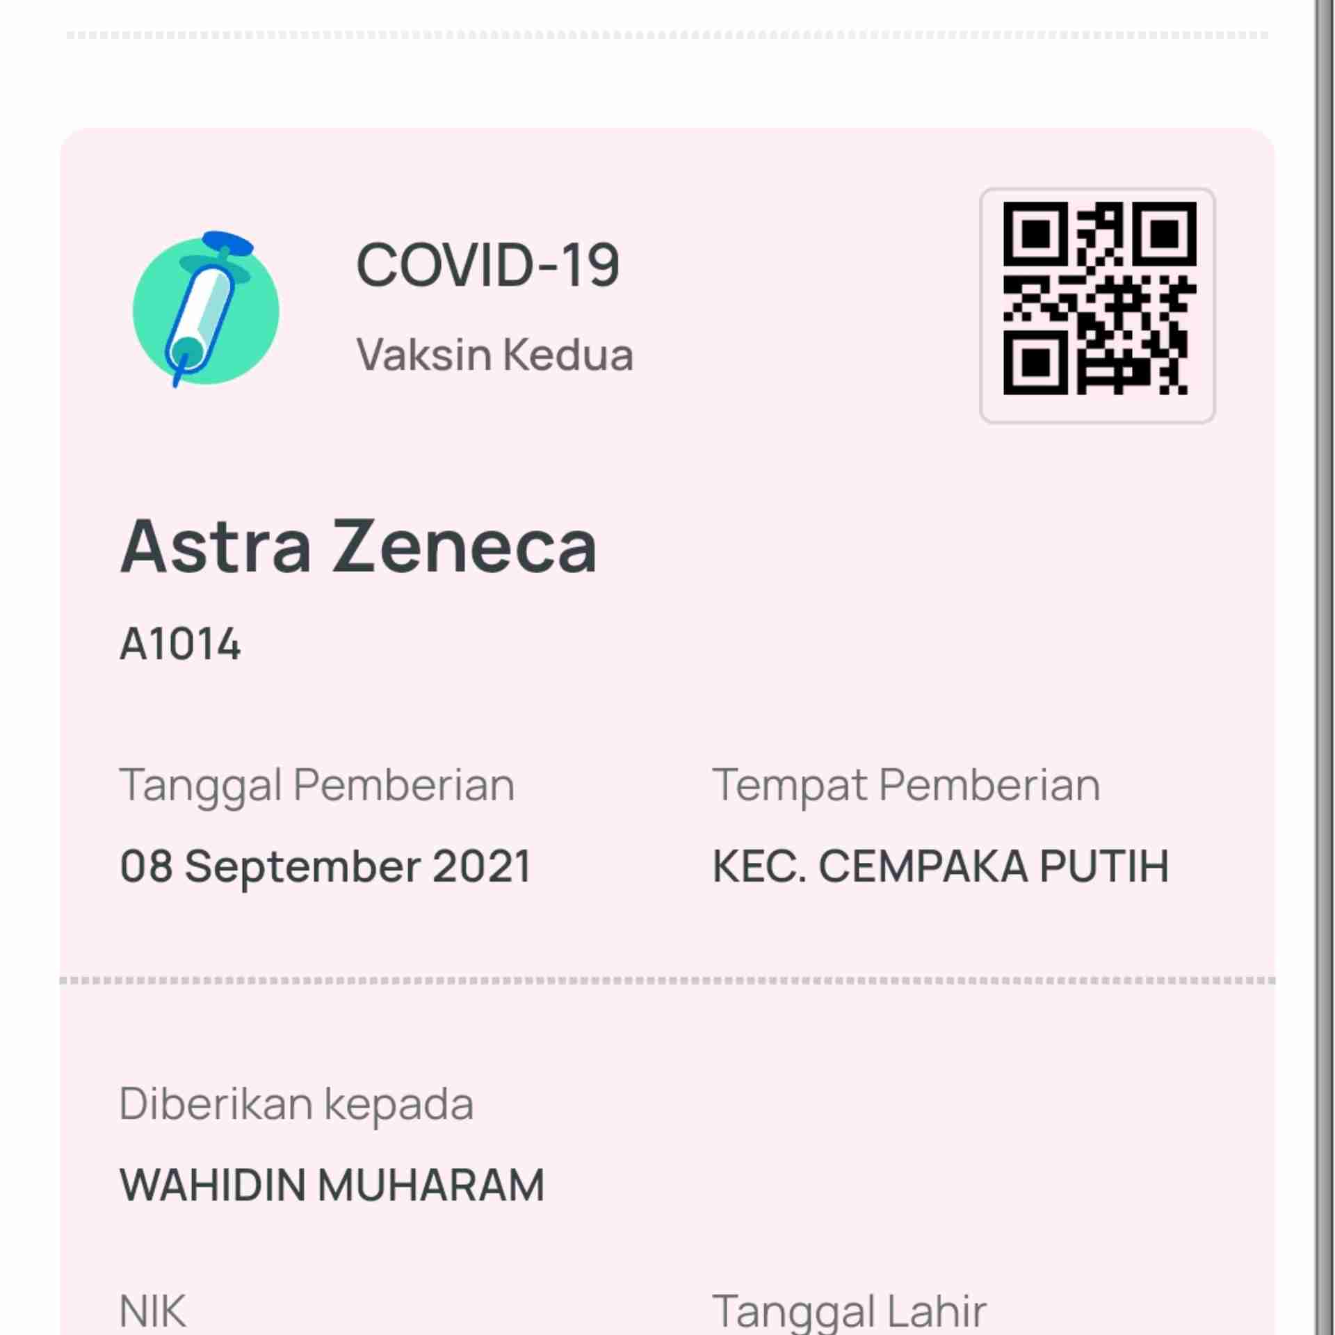Select the Astra Zeneca vaccine name
This screenshot has height=1335, width=1335.
coord(359,547)
